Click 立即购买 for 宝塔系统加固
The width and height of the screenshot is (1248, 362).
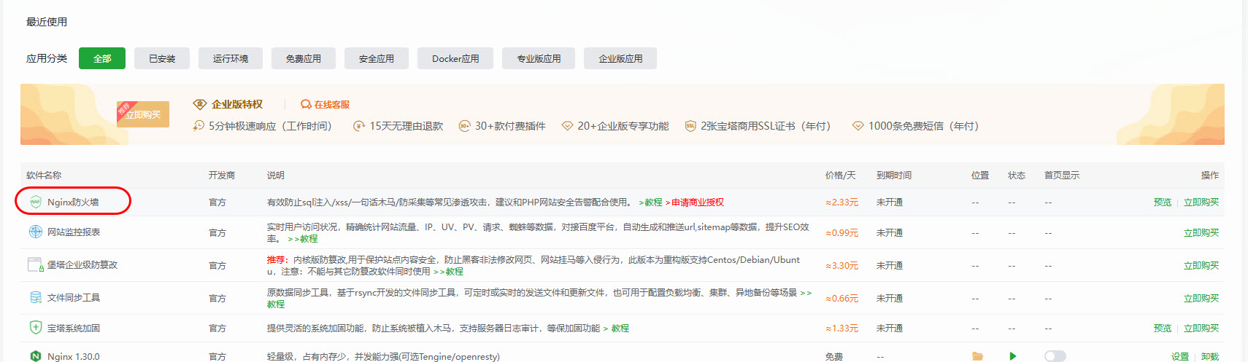1201,328
